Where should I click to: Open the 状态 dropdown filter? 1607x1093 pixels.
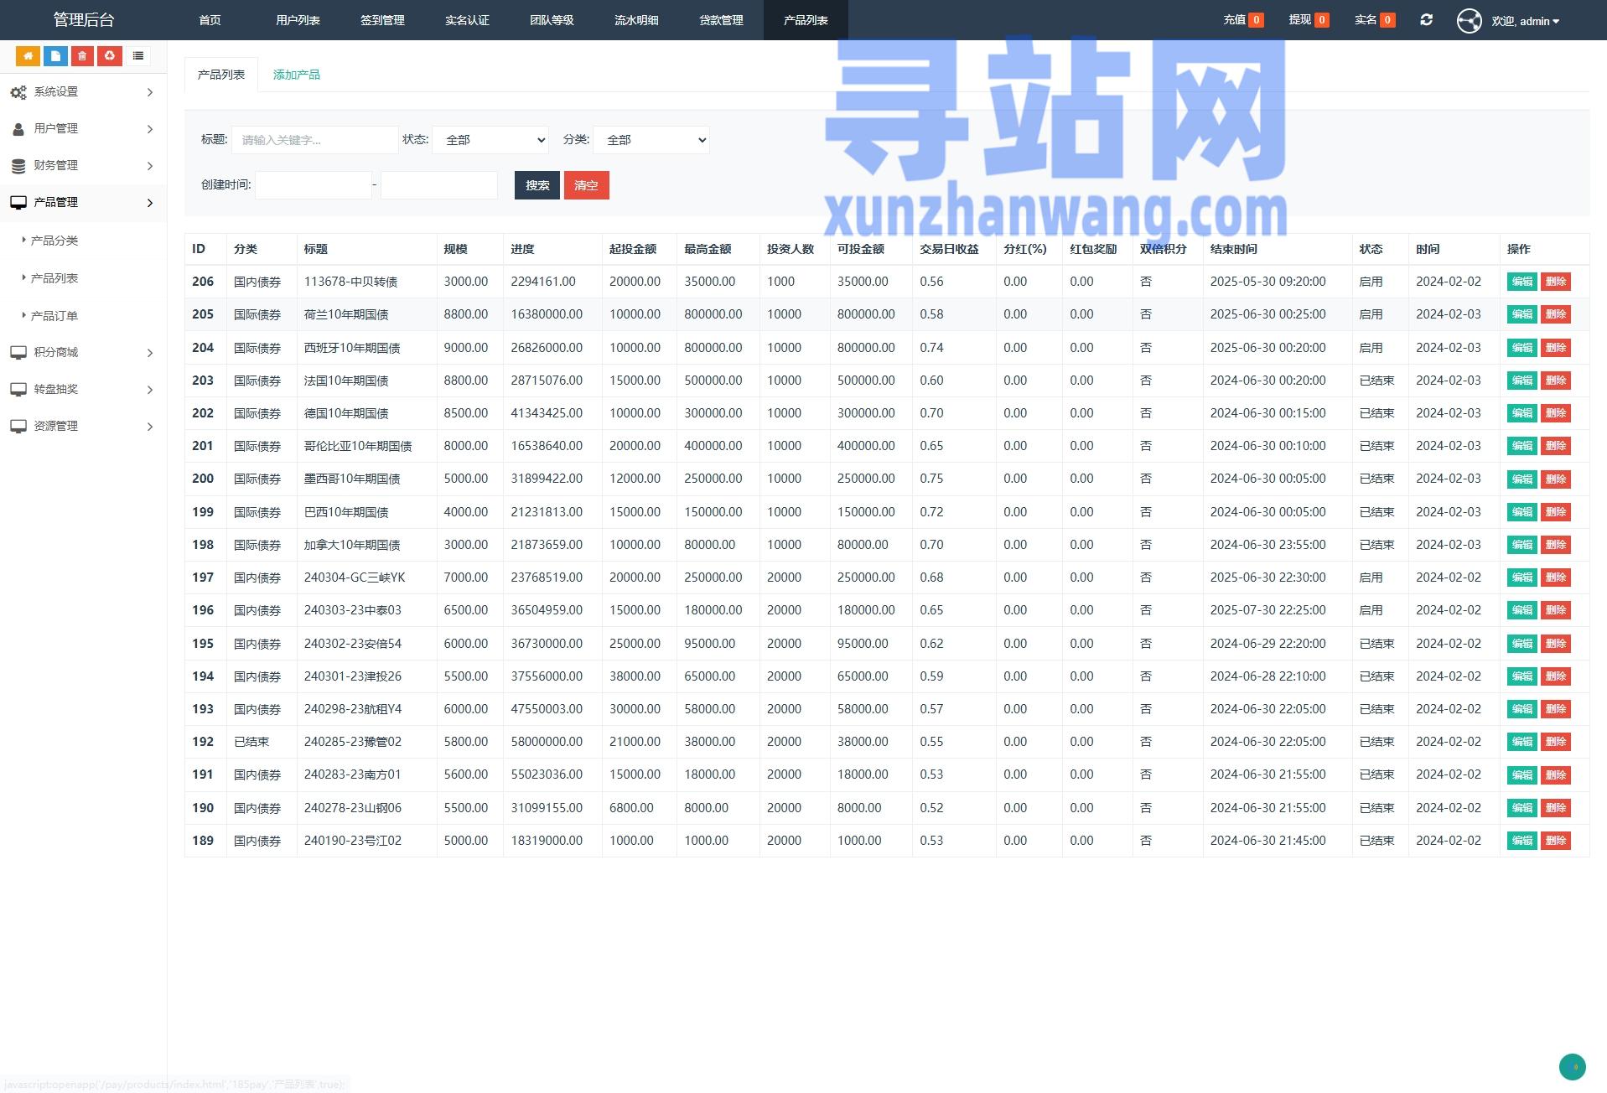click(490, 140)
